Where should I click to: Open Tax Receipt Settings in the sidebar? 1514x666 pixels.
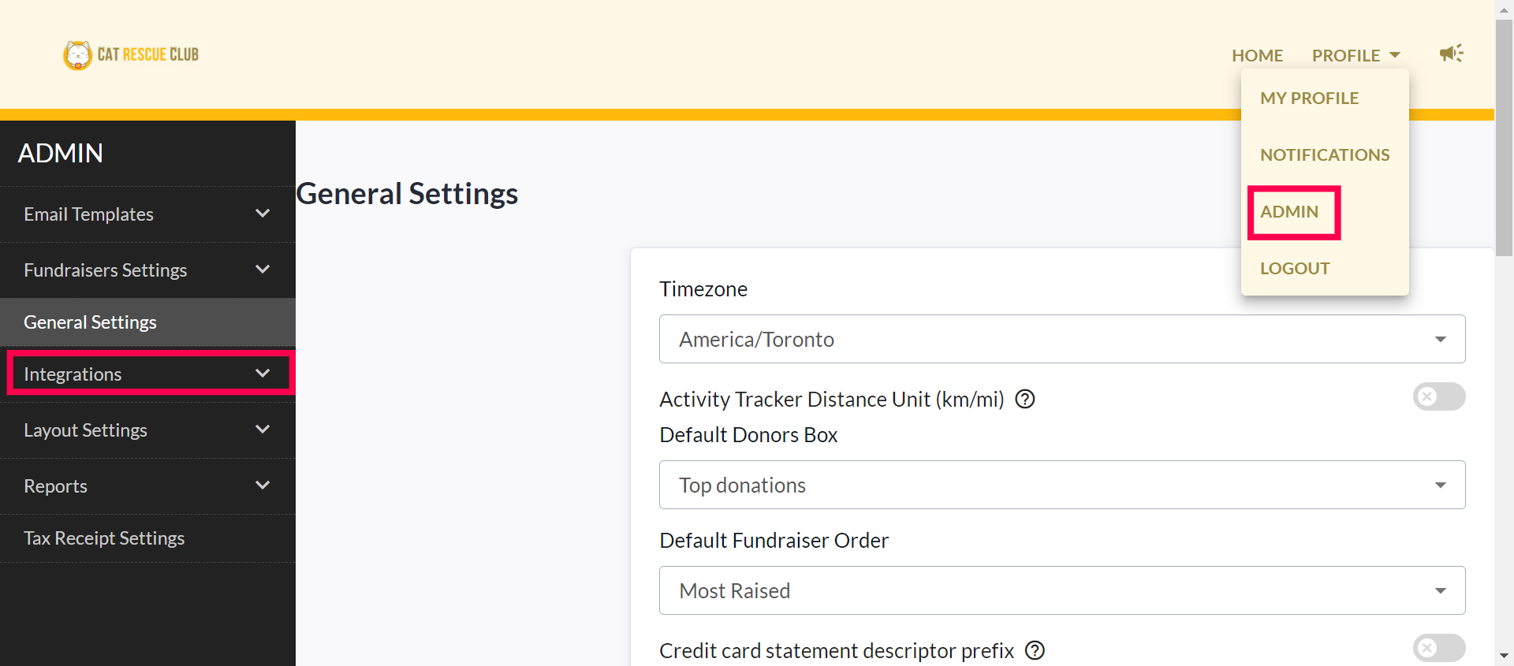click(x=104, y=538)
